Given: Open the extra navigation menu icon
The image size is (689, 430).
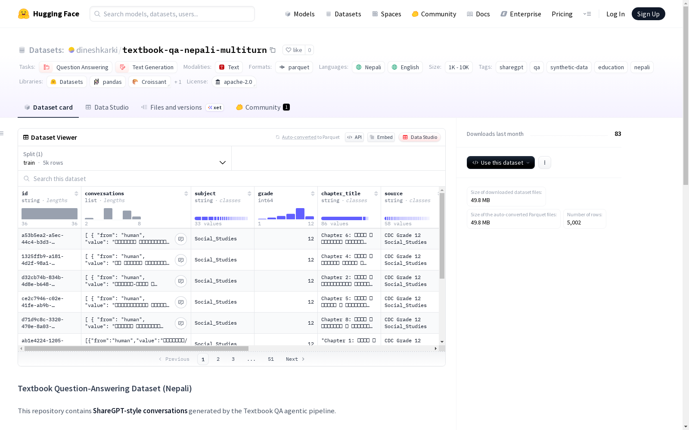Looking at the screenshot, I should click(587, 14).
